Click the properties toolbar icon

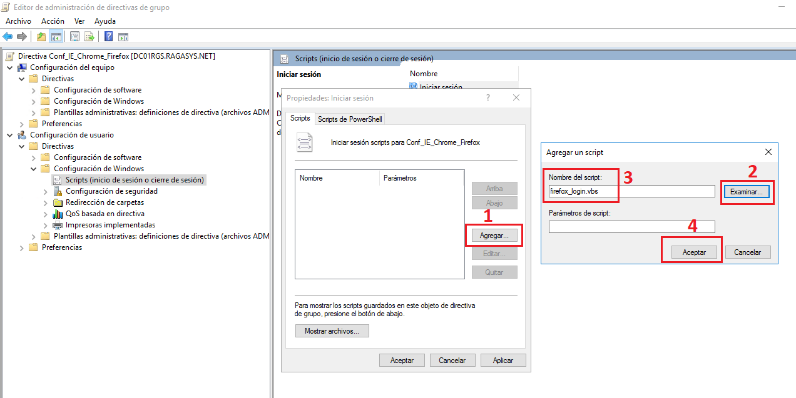pyautogui.click(x=74, y=36)
